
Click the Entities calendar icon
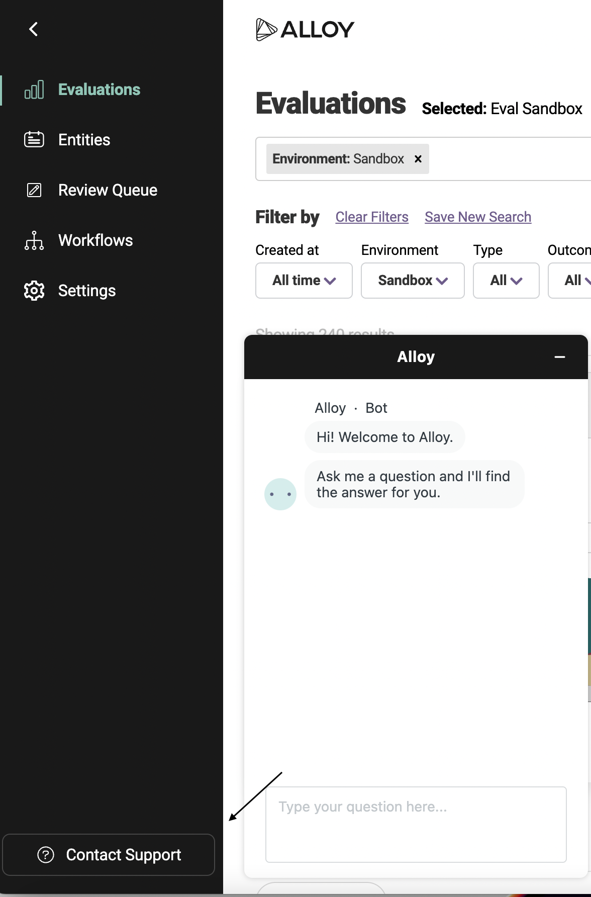click(x=34, y=139)
